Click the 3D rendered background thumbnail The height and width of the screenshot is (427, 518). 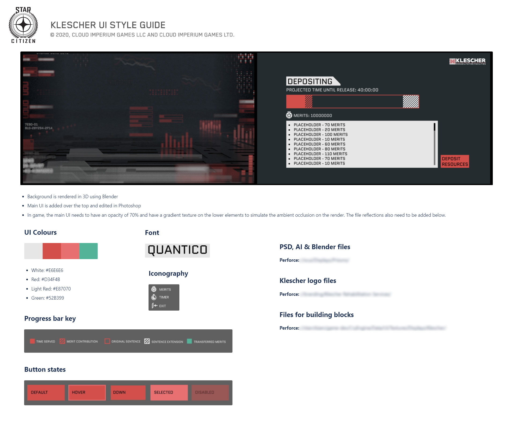(138, 118)
